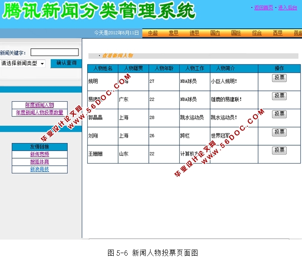This screenshot has width=302, height=257.
Task: Vote for 郭晶晶 using 投票
Action: click(279, 114)
